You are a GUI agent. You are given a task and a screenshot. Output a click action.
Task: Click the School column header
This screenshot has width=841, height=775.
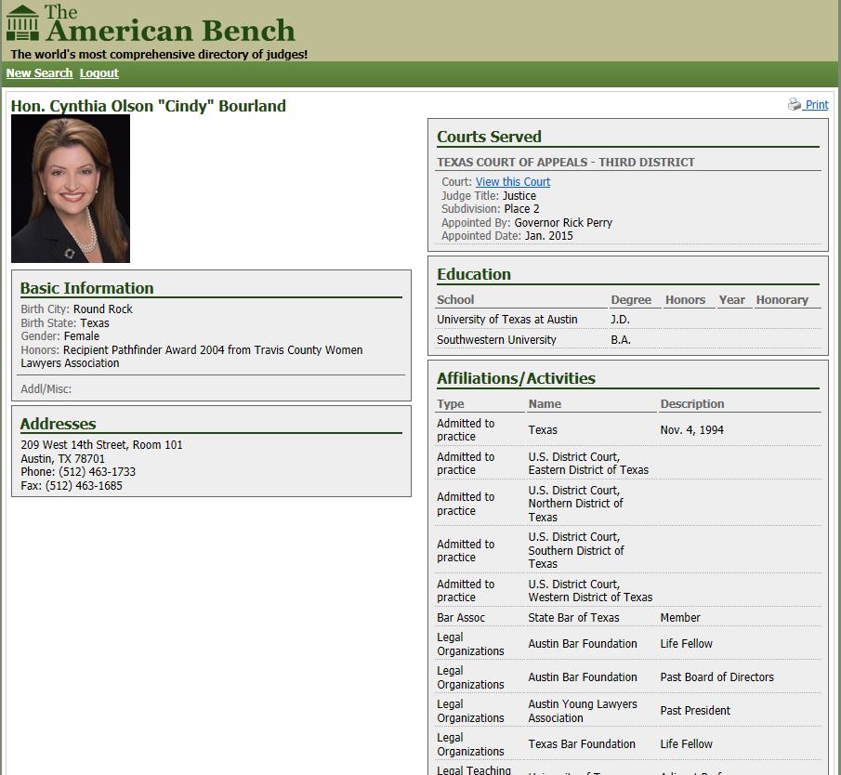455,300
